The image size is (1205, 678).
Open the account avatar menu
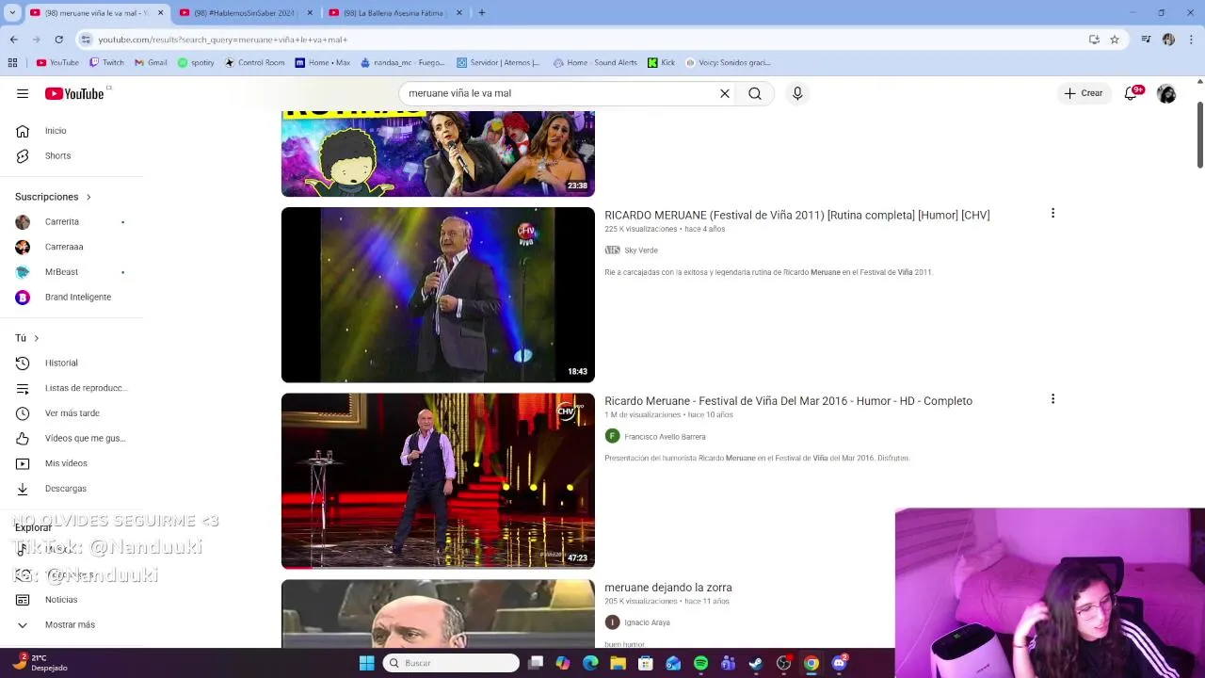[x=1166, y=93]
